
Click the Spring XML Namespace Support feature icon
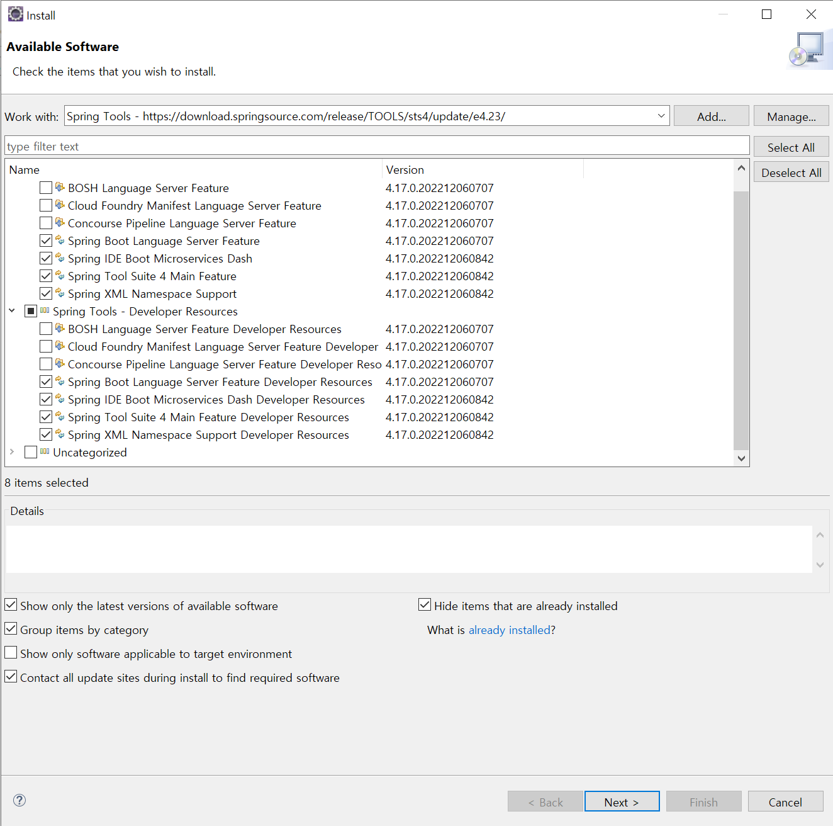[60, 293]
